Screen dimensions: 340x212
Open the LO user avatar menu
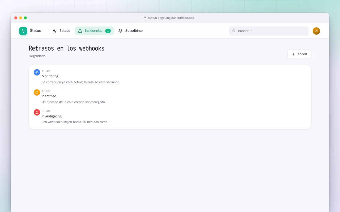click(316, 31)
